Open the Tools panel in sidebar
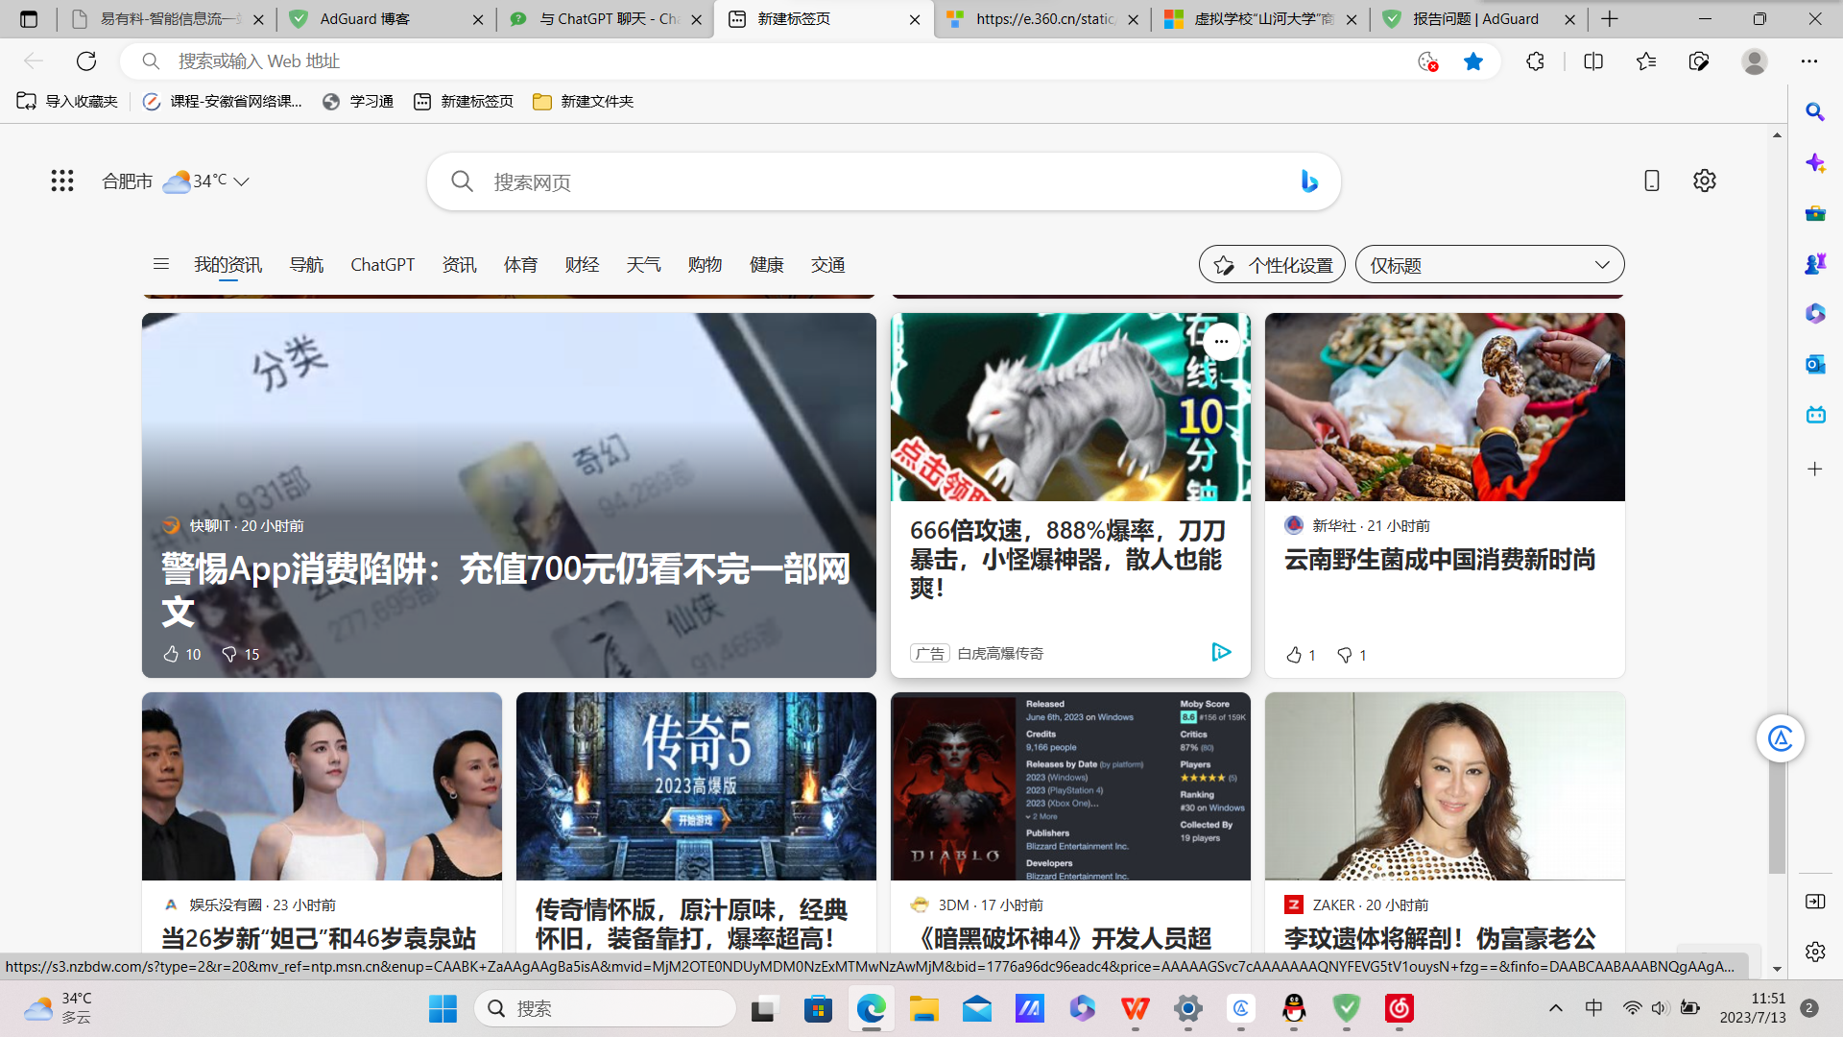 (x=1815, y=213)
